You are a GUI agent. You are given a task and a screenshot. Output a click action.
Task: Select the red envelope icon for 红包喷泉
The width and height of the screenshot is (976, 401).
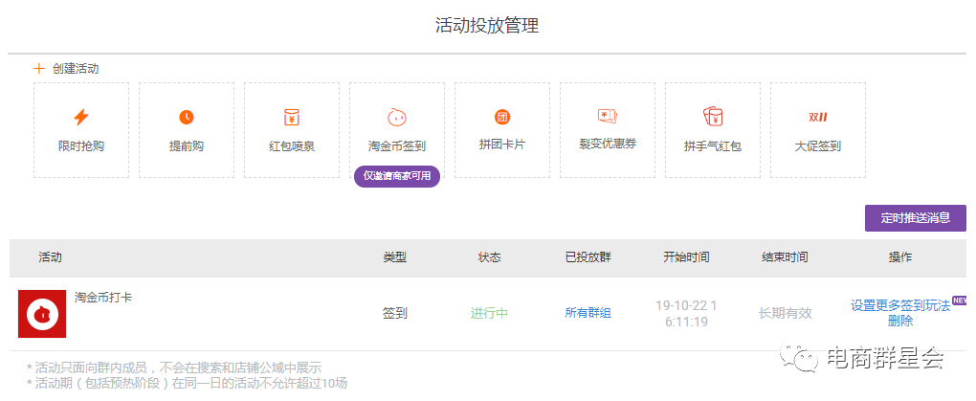[291, 117]
